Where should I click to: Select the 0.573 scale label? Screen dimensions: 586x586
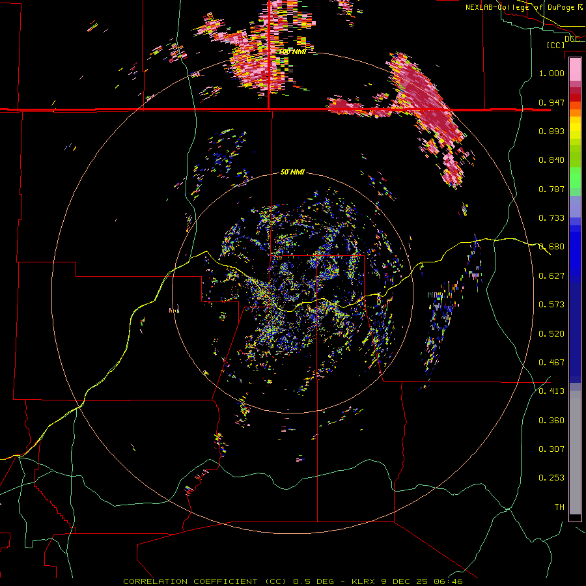click(551, 305)
